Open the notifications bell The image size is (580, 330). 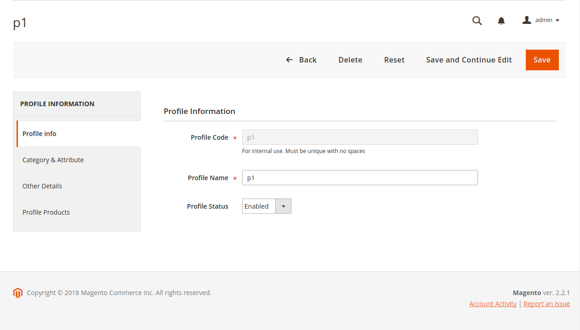pyautogui.click(x=501, y=21)
